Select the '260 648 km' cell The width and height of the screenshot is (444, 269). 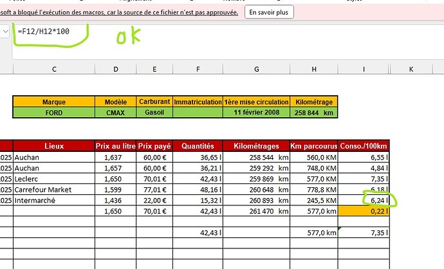pos(257,190)
